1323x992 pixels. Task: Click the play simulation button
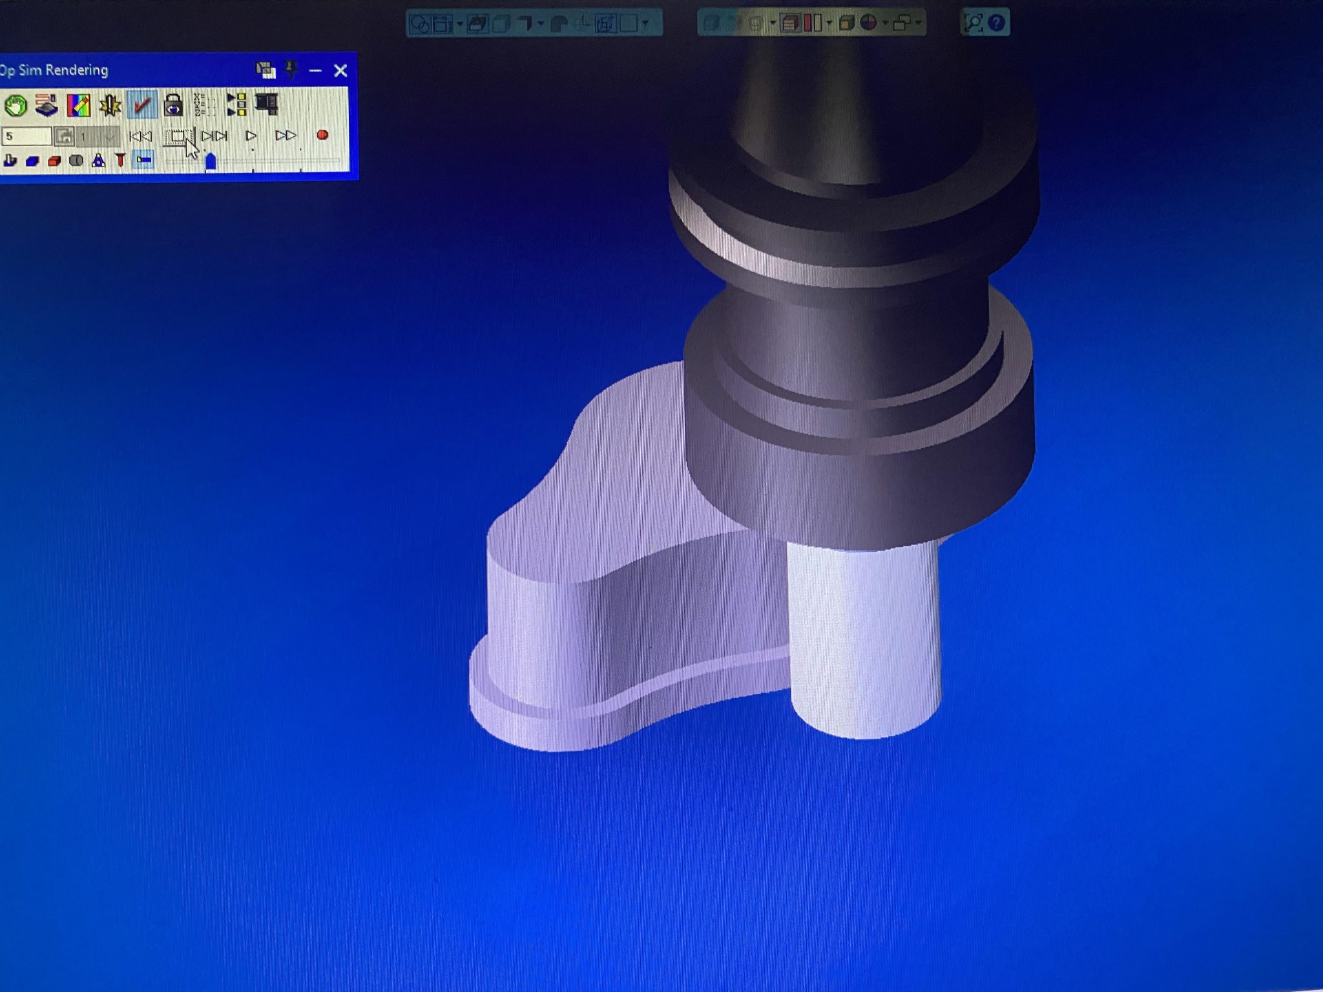pyautogui.click(x=251, y=136)
